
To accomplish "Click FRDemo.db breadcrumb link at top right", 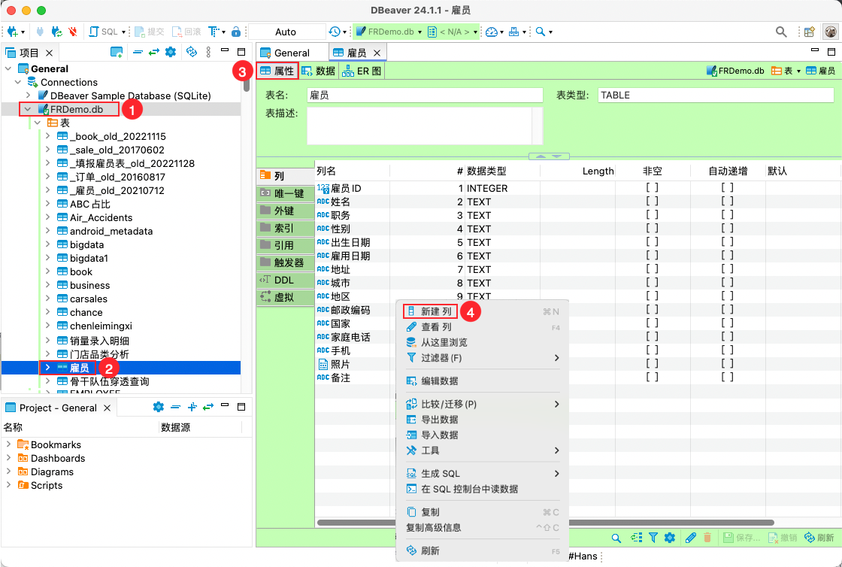I will (735, 71).
